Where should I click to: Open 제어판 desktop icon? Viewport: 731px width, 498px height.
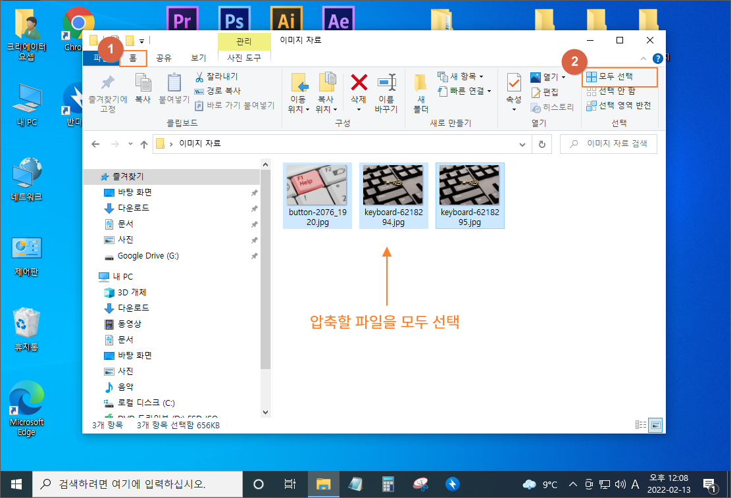26,257
